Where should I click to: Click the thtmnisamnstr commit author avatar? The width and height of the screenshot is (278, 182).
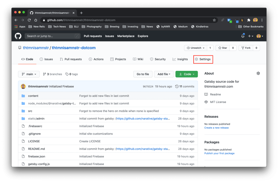(23, 86)
